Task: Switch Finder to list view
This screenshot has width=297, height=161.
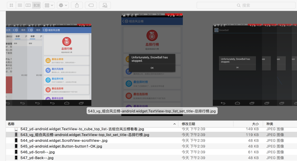Action: [20, 5]
